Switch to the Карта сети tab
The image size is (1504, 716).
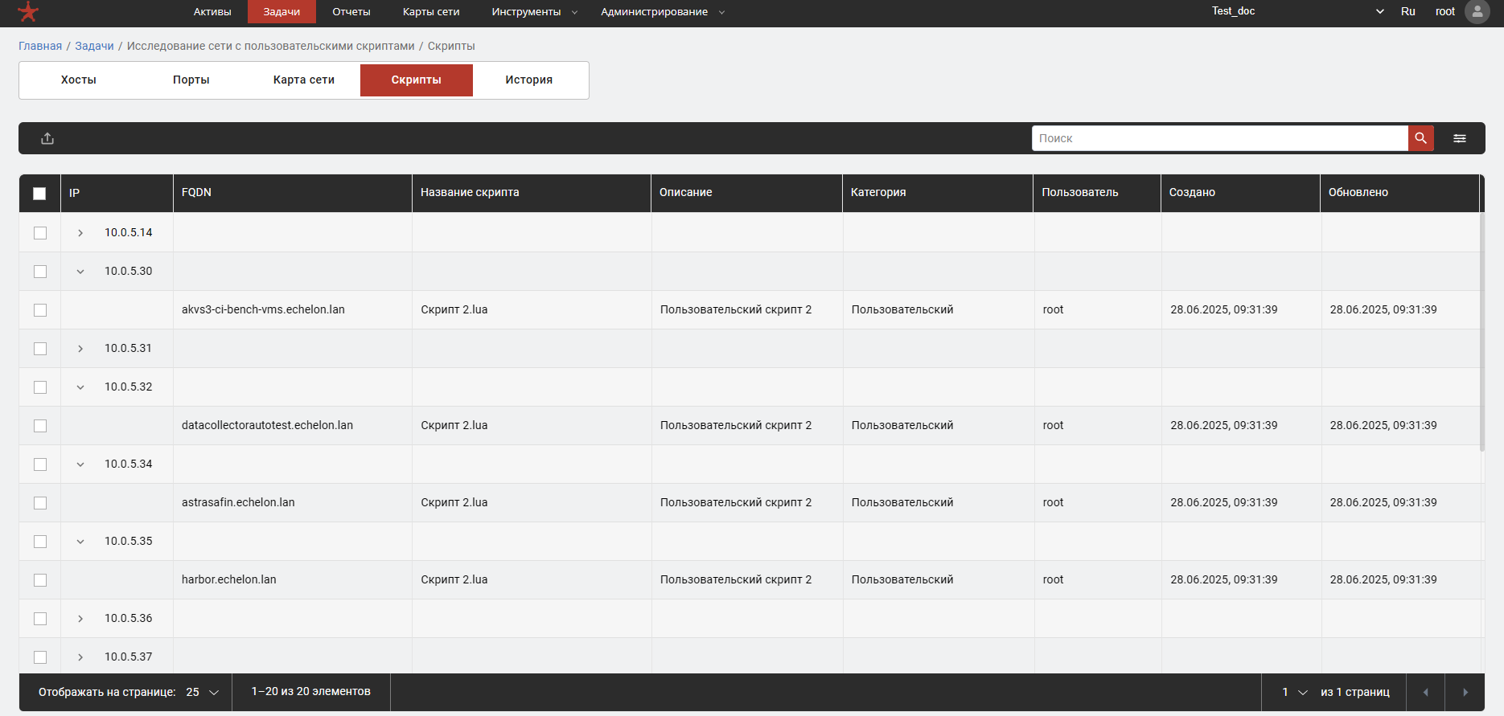[x=303, y=80]
